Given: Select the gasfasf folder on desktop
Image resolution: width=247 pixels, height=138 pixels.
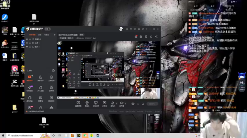Looking at the screenshot, I should (x=15, y=109).
